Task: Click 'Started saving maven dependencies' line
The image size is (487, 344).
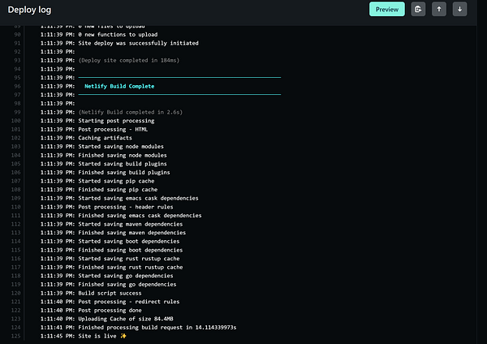Action: coord(131,224)
